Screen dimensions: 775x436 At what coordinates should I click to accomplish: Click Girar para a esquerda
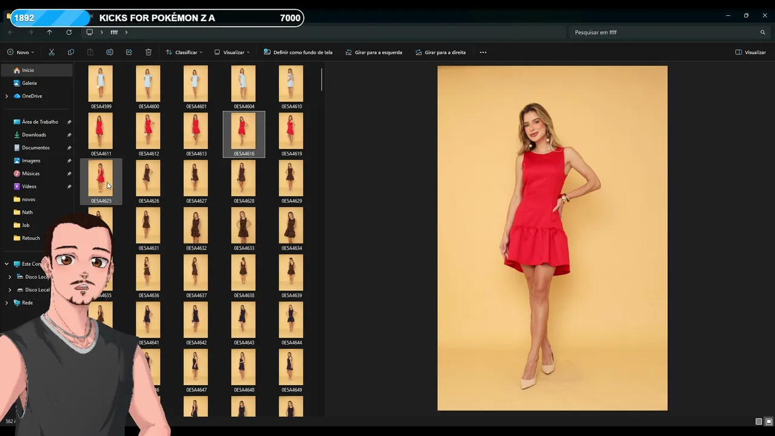(374, 52)
